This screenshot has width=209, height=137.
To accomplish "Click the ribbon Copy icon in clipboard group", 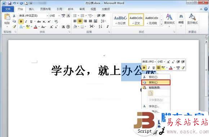I will pos(14,21).
